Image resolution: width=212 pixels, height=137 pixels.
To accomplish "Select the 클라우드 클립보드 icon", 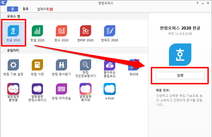I will point(110,65).
